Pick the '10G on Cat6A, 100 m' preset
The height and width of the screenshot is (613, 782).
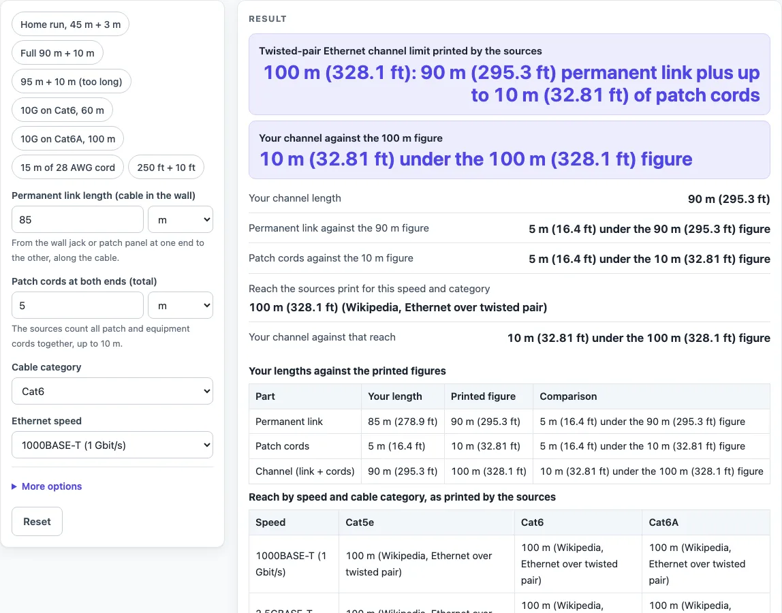pyautogui.click(x=68, y=139)
